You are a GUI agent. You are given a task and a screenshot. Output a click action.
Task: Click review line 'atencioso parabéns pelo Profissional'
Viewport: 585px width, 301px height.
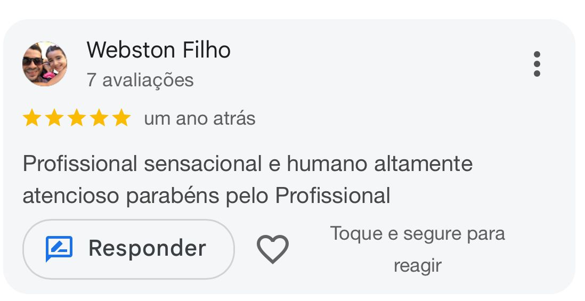[x=206, y=196]
